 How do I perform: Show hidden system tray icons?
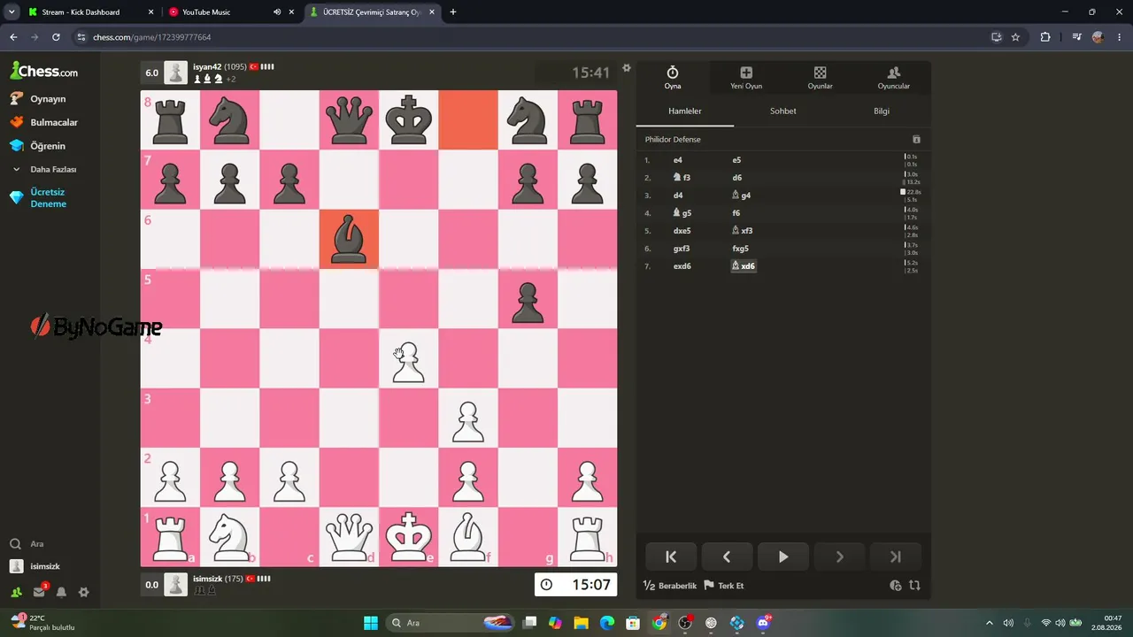[x=990, y=623]
